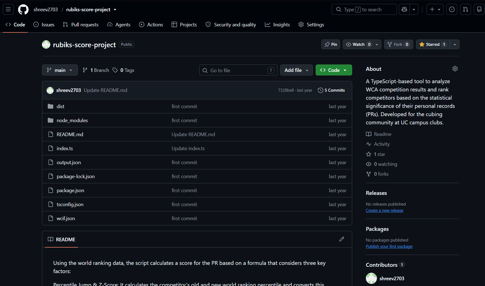Screen dimensions: 485x286
Task: Open the create new plus dropdown
Action: (x=435, y=9)
